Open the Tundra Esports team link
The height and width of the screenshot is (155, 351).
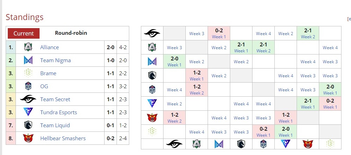point(59,112)
